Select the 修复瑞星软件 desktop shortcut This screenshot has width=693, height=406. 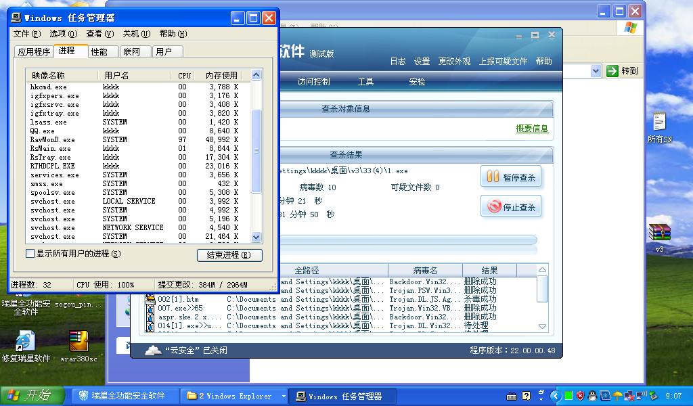click(26, 346)
